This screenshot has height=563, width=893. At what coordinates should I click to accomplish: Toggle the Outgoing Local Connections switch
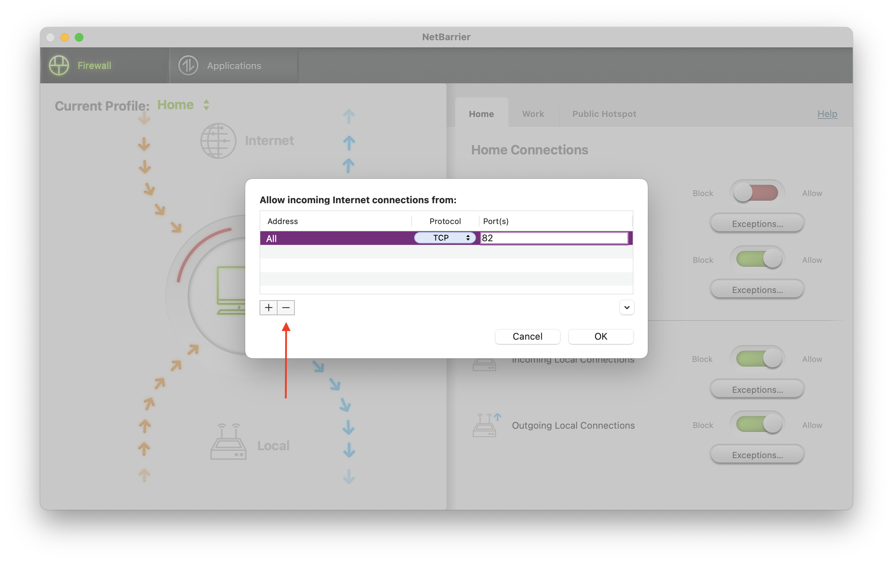(x=757, y=424)
